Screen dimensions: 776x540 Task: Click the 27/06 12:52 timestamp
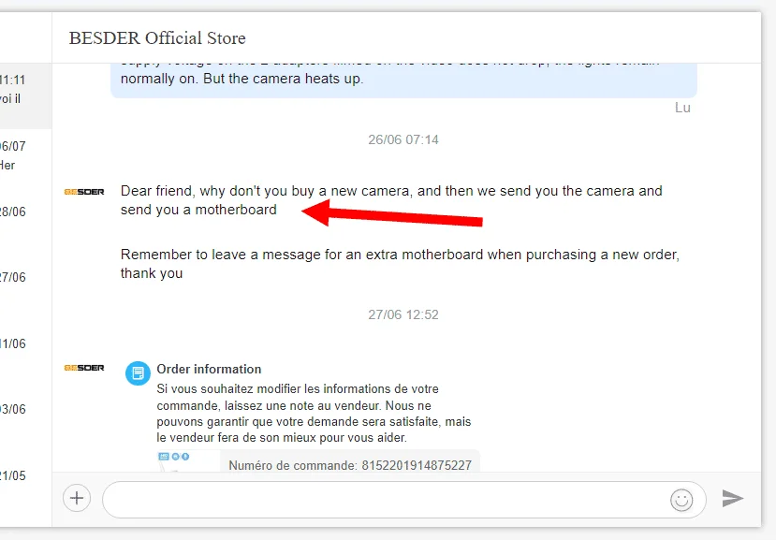(x=403, y=314)
